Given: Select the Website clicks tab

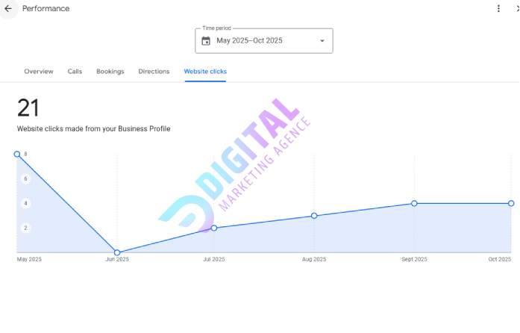Looking at the screenshot, I should click(x=205, y=72).
